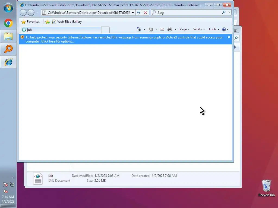The image size is (278, 208).
Task: Click Add to Favorites bar star icon
Action: click(48, 22)
